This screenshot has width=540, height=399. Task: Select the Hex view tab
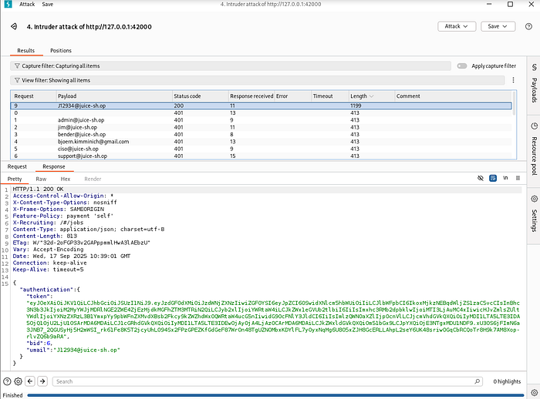(x=66, y=179)
